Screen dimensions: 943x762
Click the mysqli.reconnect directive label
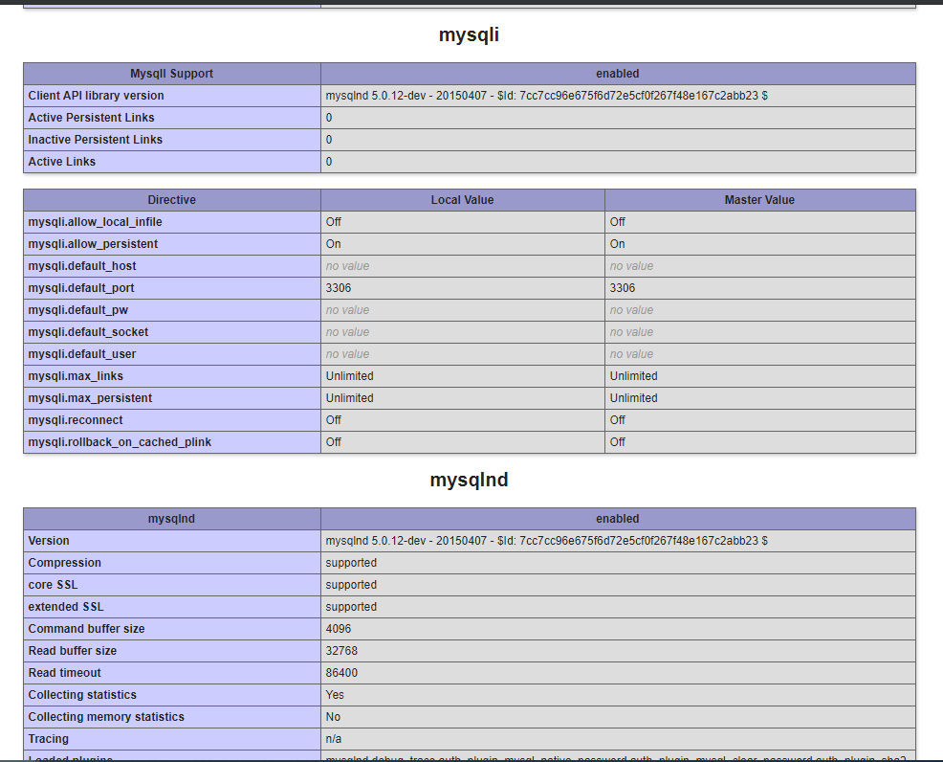tap(76, 419)
